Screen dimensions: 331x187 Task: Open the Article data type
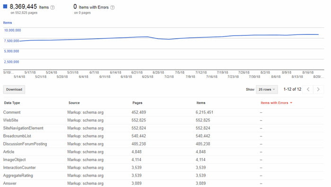9,152
